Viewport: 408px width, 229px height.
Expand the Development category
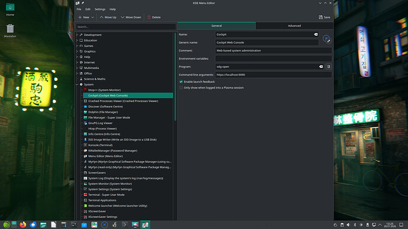click(77, 35)
